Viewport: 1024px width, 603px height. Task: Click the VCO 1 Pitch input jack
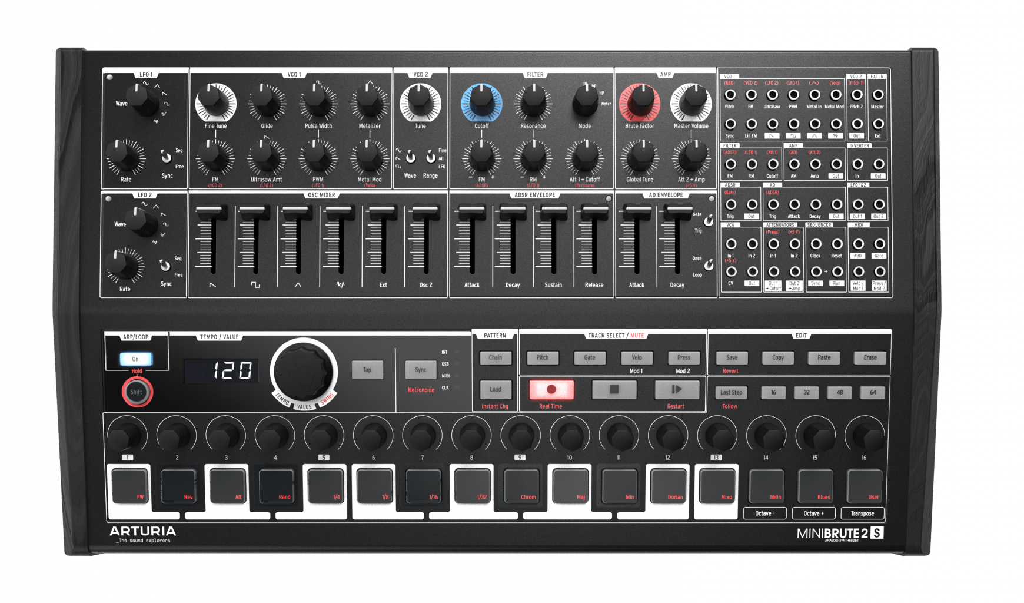730,95
